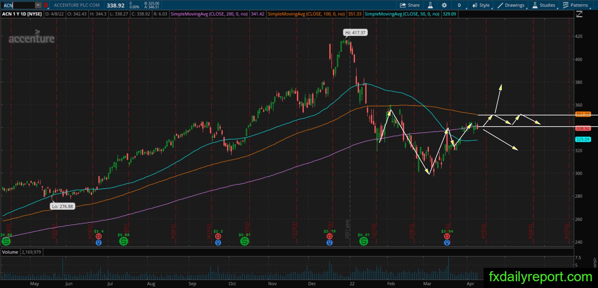
Task: Select the 200-period SimpleMovingAvg label
Action: [209, 14]
